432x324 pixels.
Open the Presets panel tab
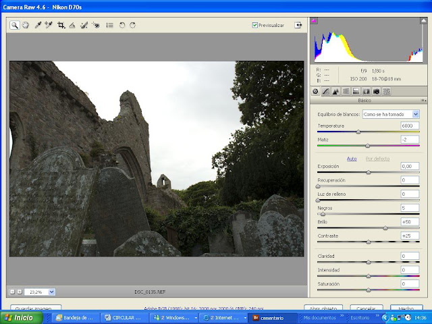(387, 92)
